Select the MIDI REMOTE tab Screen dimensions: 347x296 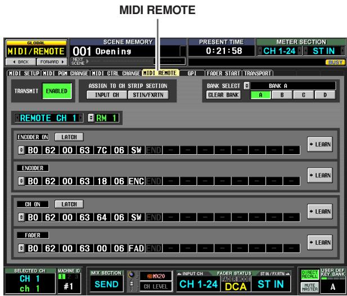pos(160,73)
